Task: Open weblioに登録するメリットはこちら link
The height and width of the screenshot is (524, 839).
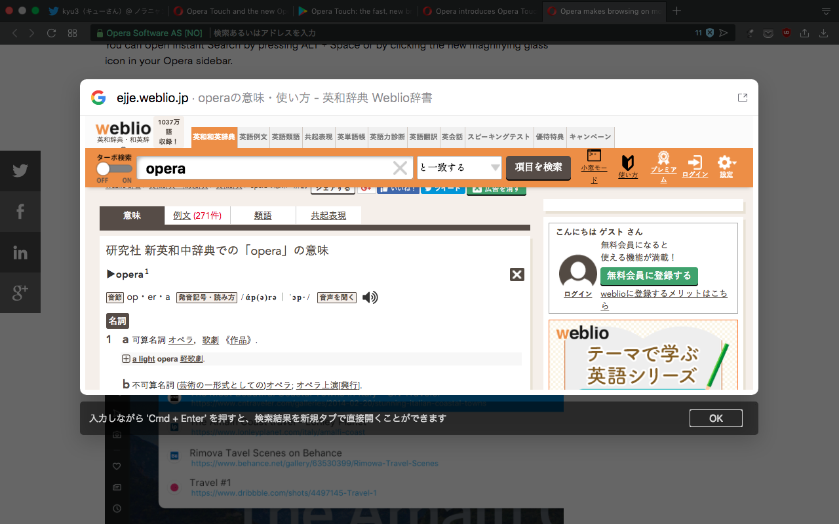Action: click(664, 299)
